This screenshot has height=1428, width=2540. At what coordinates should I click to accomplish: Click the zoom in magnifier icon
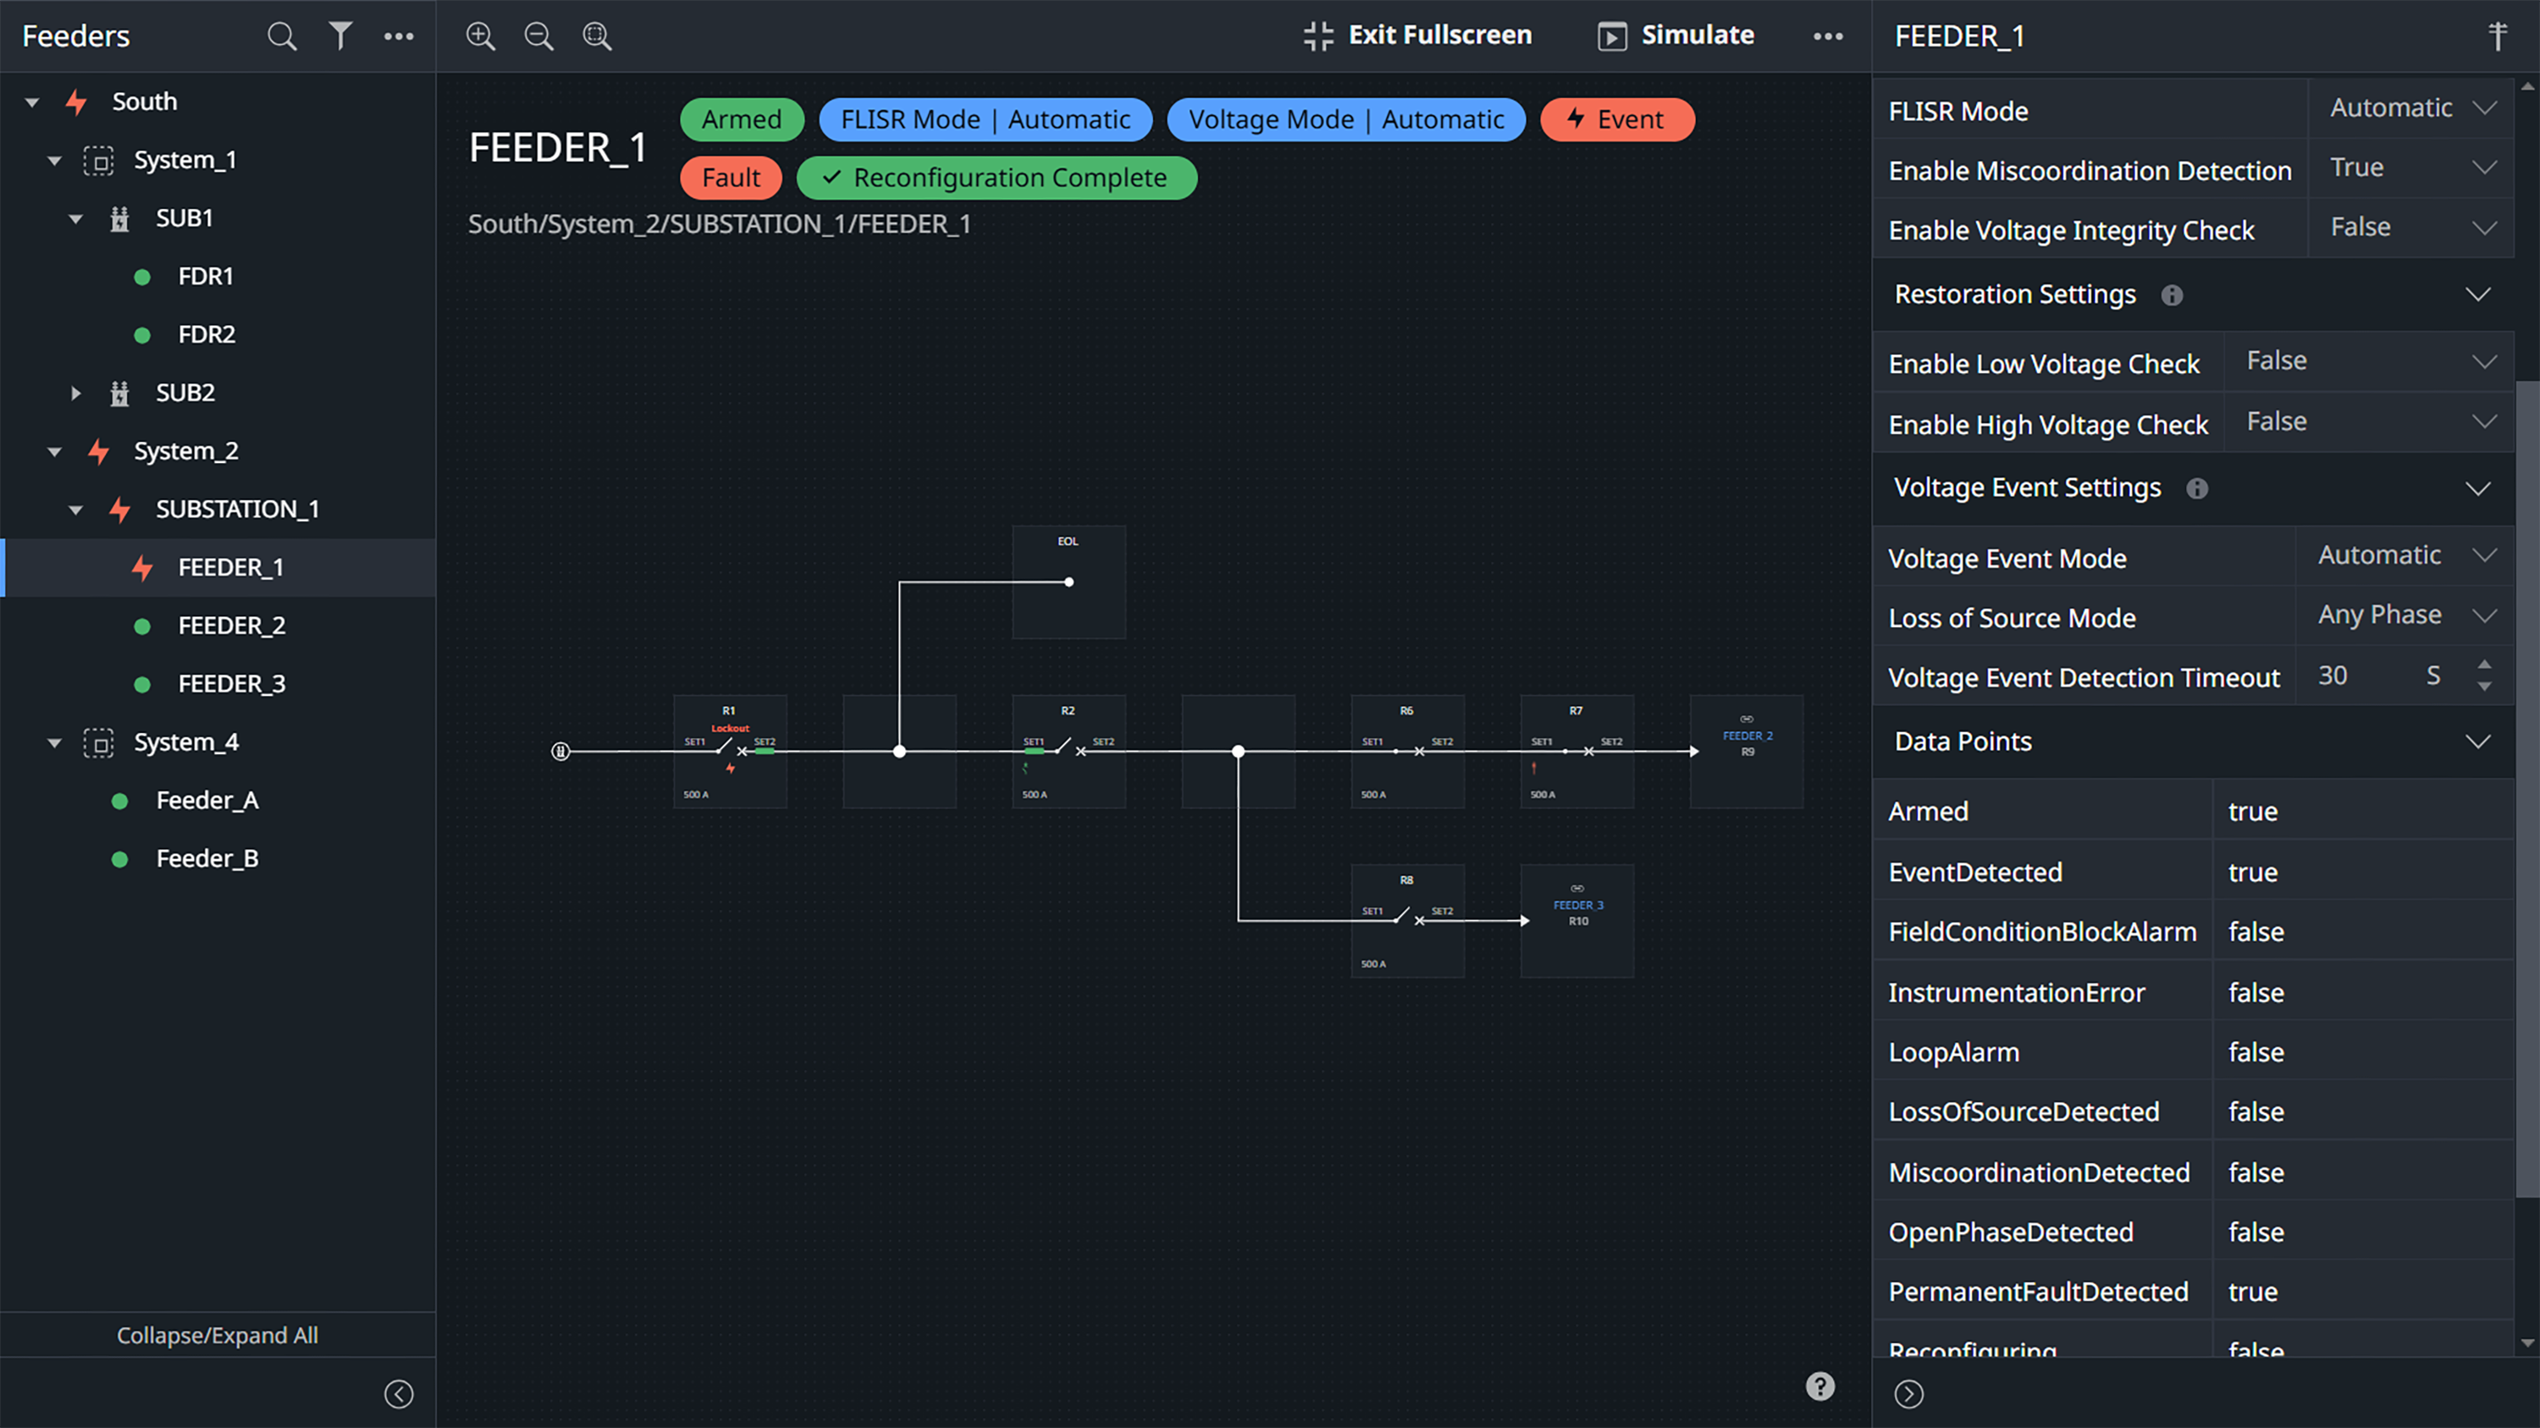click(480, 36)
